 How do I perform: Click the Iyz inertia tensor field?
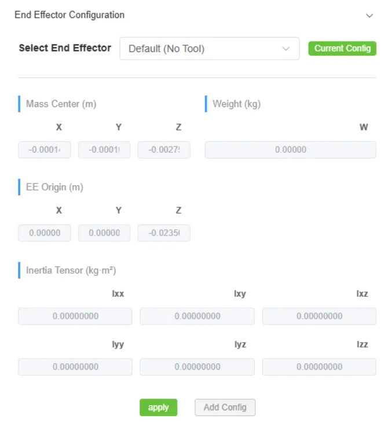pyautogui.click(x=197, y=367)
